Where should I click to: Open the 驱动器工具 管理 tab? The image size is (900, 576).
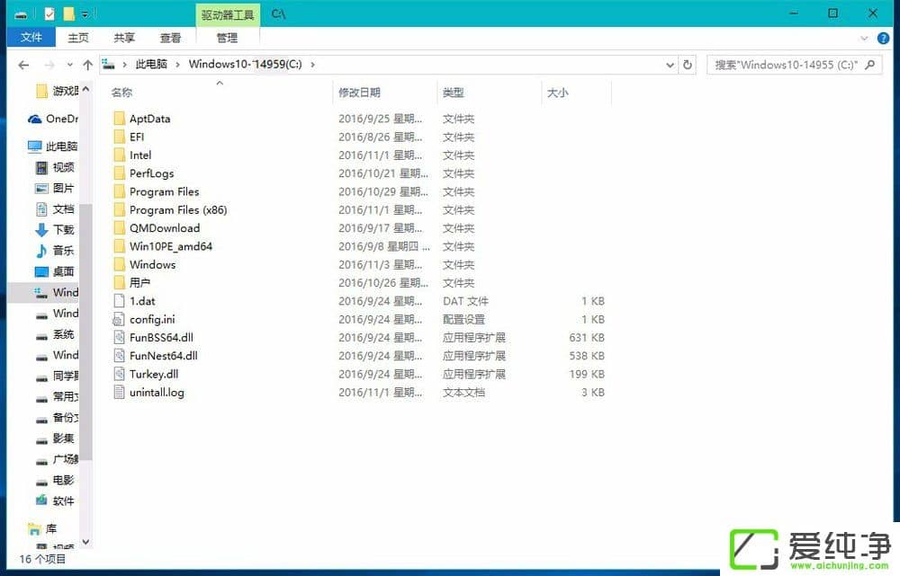tap(228, 38)
